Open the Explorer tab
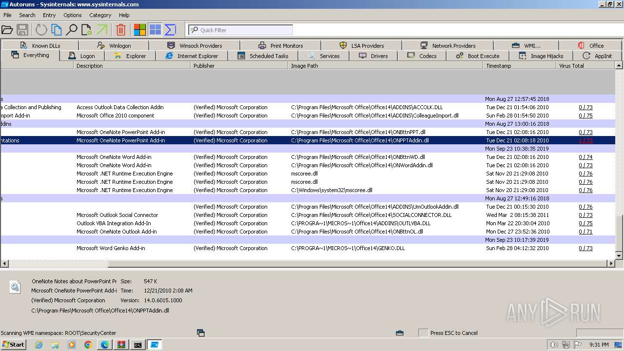 pyautogui.click(x=129, y=56)
